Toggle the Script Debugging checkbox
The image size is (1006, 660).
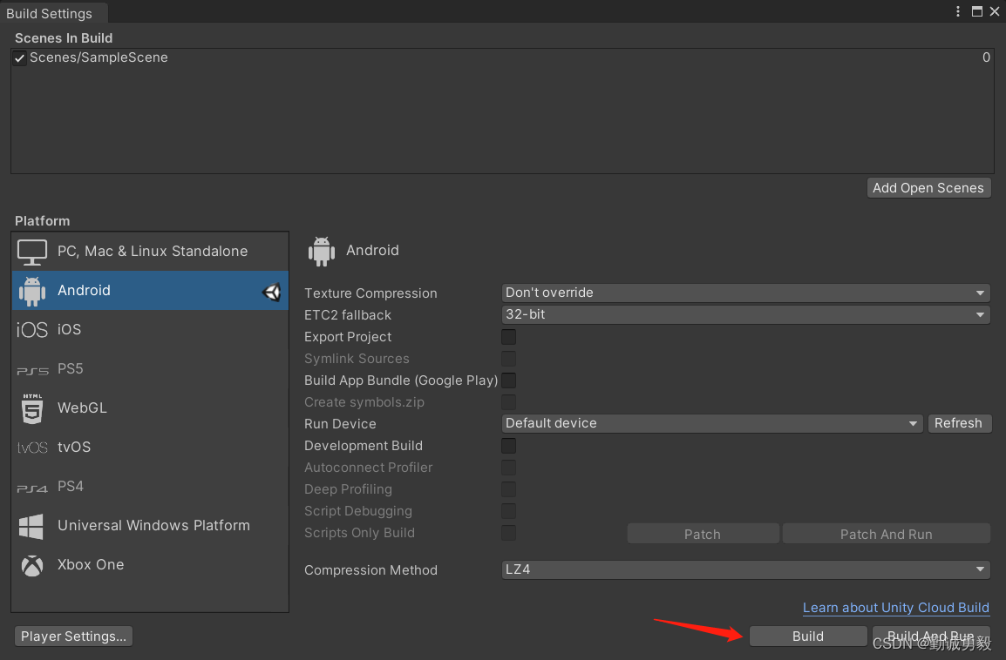[509, 511]
